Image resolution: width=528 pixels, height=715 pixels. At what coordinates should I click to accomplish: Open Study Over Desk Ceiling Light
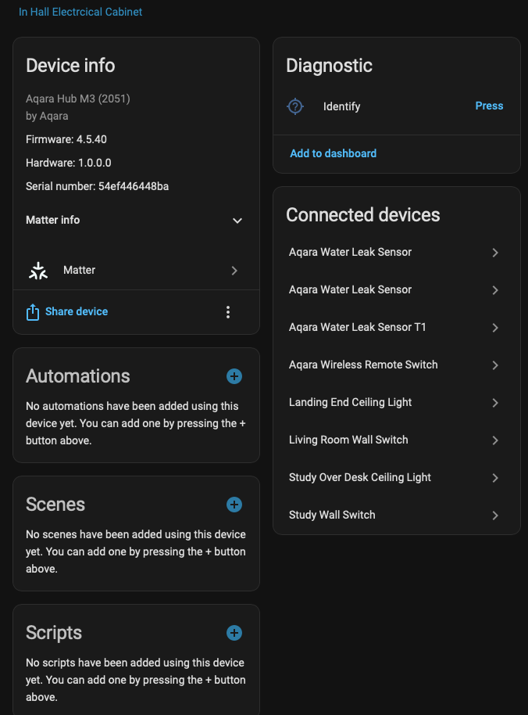(x=359, y=477)
